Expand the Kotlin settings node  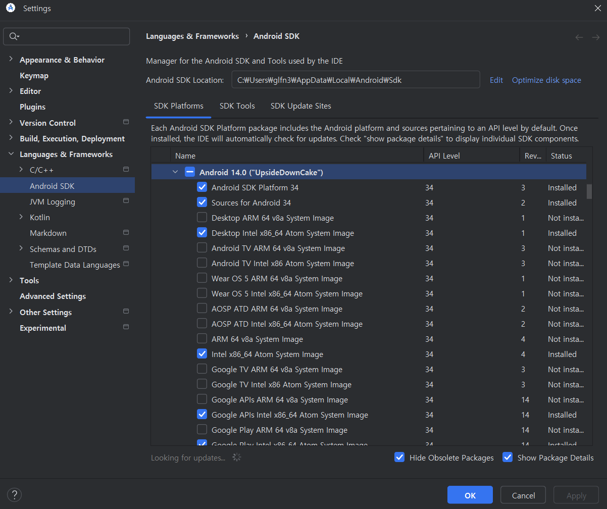[21, 217]
